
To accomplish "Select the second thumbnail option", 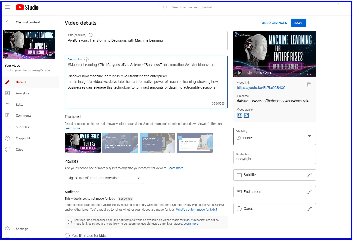I will coord(120,142).
